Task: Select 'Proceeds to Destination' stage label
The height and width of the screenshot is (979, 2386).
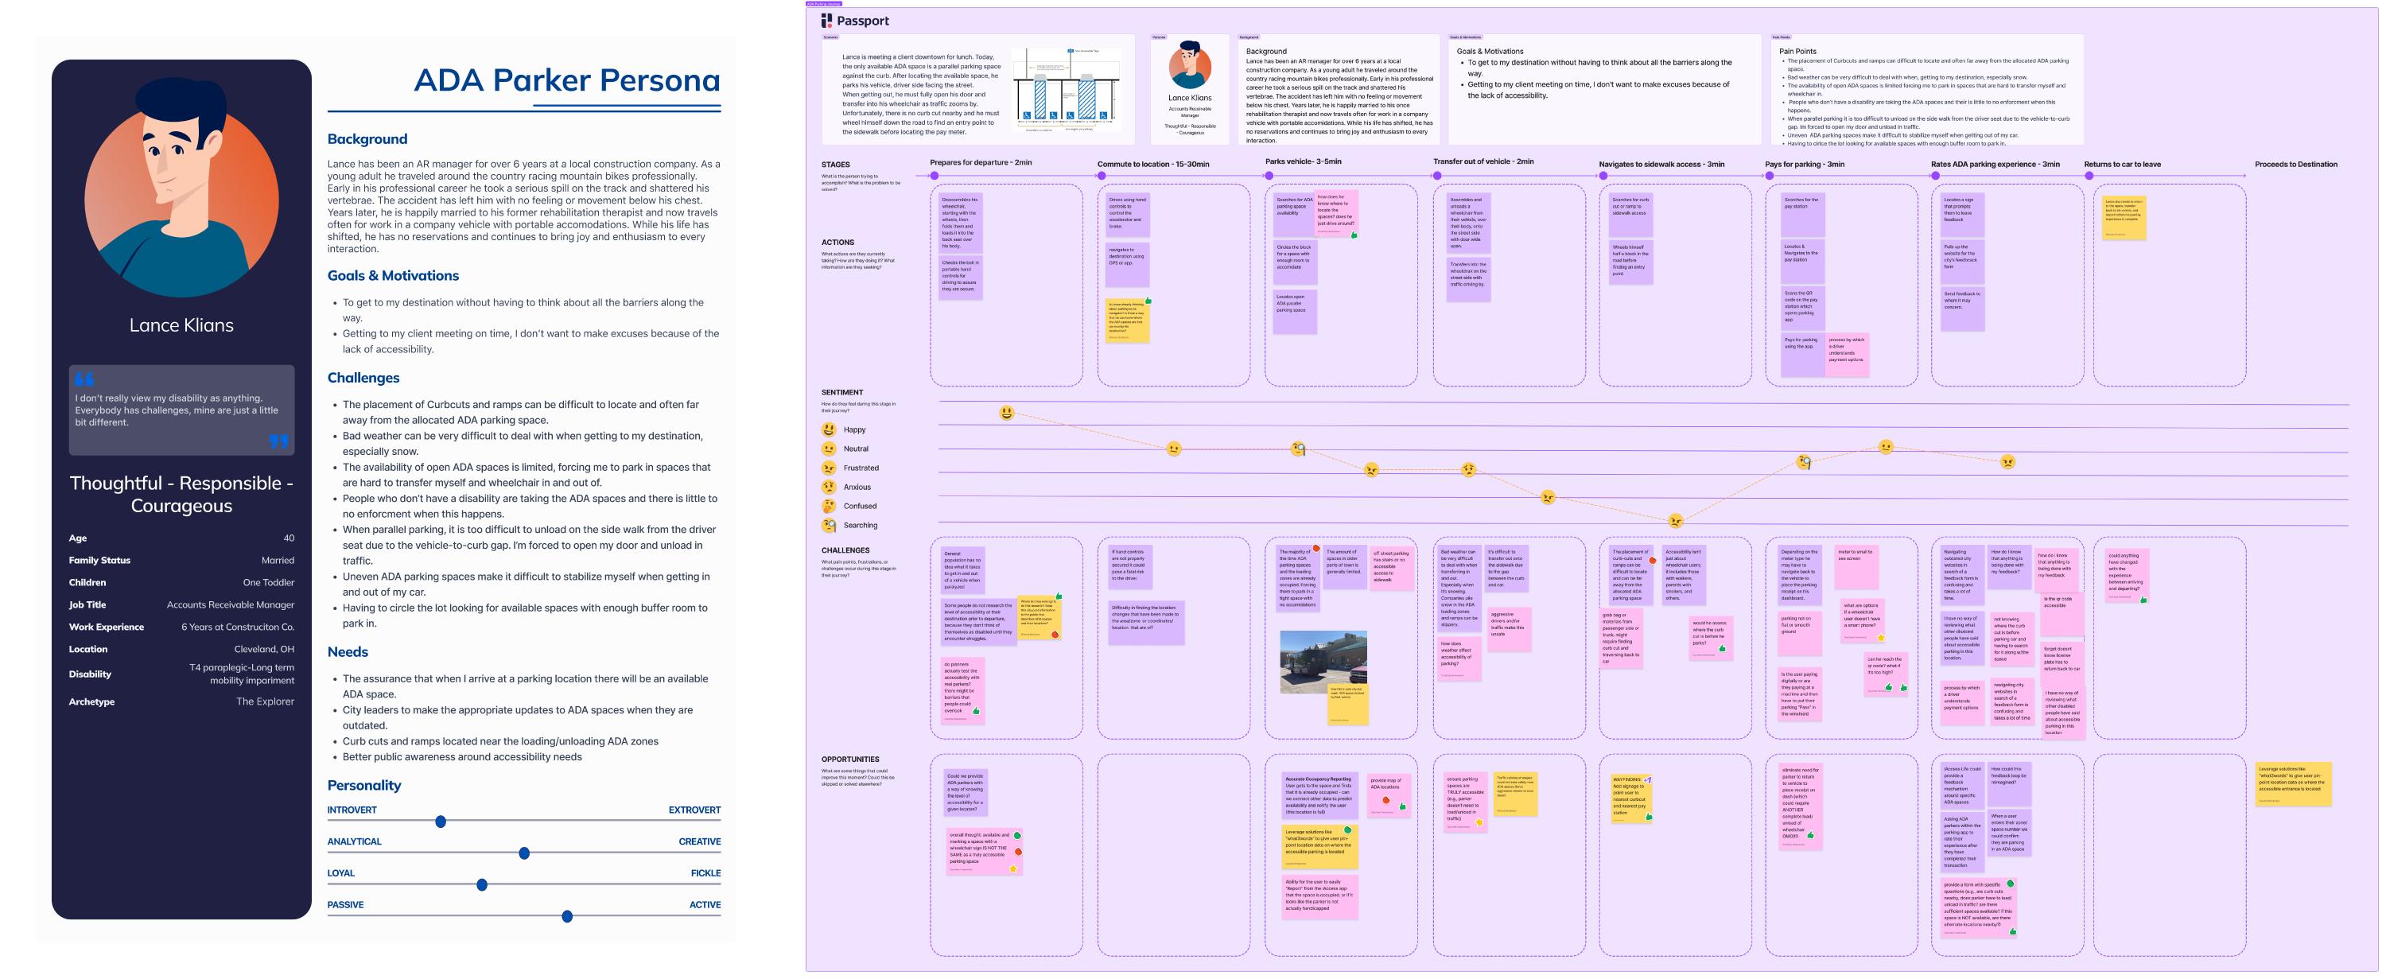Action: coord(2295,164)
